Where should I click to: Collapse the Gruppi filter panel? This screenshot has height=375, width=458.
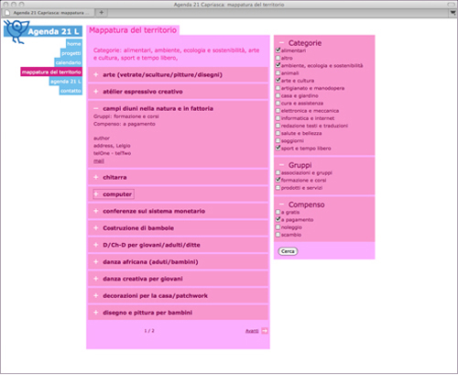tap(281, 165)
